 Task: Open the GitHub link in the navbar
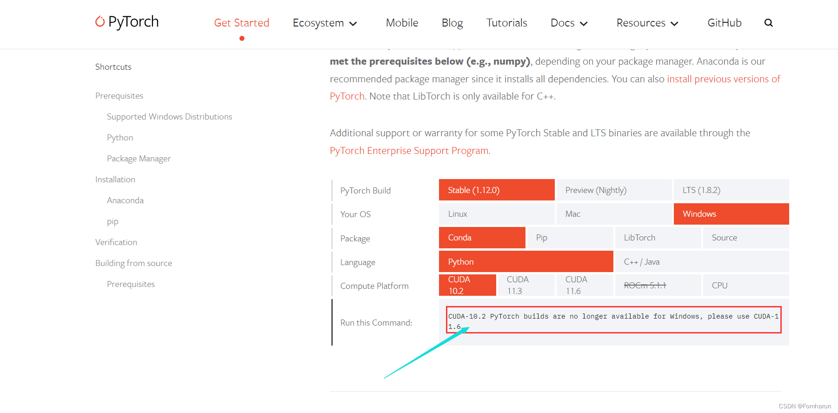point(724,23)
